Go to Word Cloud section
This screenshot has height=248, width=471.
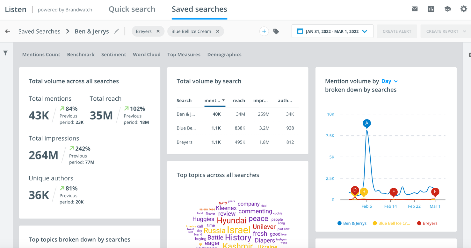(147, 54)
